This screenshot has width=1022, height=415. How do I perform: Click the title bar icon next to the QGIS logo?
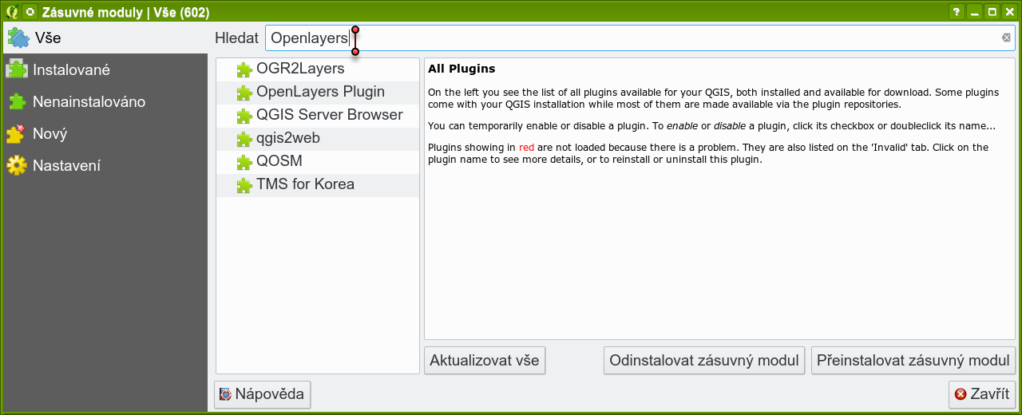click(x=30, y=12)
